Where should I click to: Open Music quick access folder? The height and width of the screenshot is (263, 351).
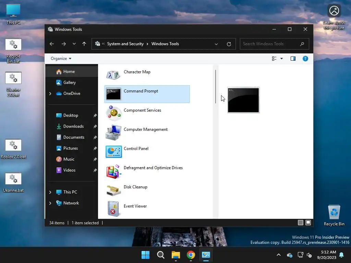pyautogui.click(x=72, y=159)
